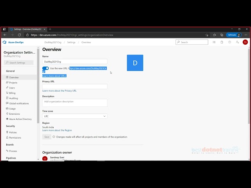Click the site lock icon in address bar
The image size is (251, 188).
click(27, 35)
